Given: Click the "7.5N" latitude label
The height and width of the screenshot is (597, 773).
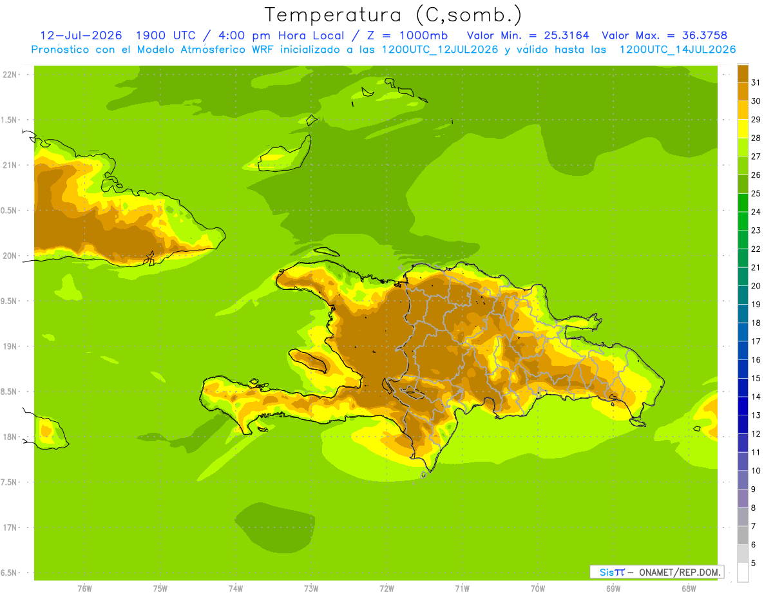Looking at the screenshot, I should click(x=10, y=482).
